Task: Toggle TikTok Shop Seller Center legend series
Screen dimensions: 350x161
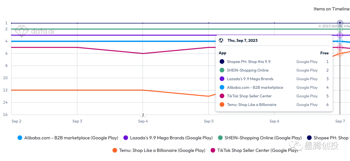Action: (254, 150)
